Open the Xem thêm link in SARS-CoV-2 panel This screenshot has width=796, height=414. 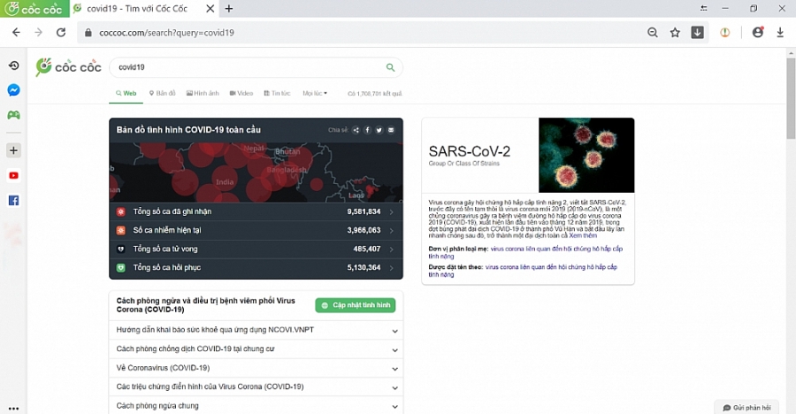[584, 236]
